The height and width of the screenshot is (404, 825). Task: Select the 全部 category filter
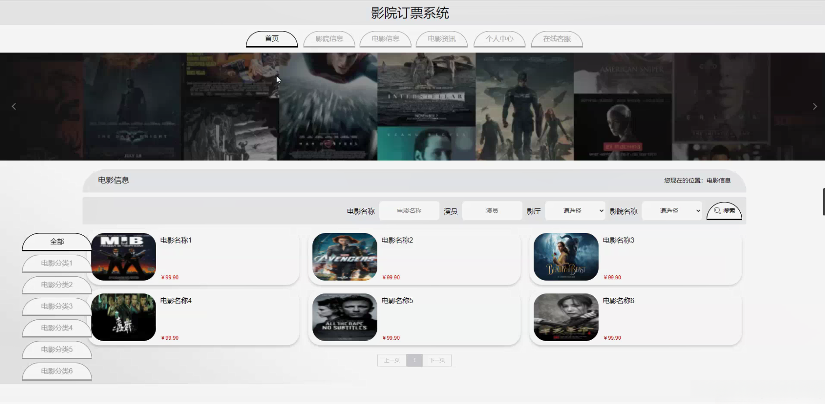(57, 242)
